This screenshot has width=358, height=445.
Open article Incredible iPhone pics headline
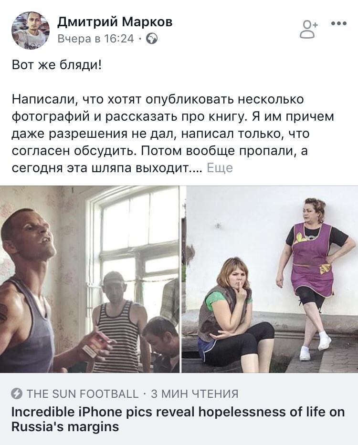[x=178, y=419]
